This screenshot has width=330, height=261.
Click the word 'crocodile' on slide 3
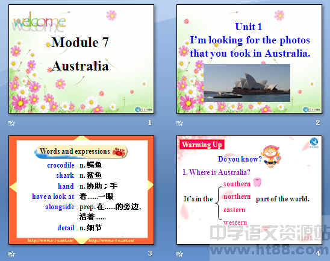(61, 165)
